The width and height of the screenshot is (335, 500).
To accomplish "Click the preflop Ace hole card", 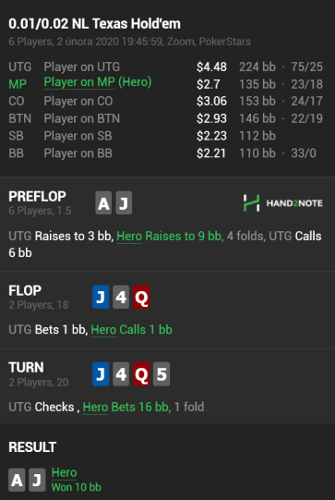I will pyautogui.click(x=103, y=202).
